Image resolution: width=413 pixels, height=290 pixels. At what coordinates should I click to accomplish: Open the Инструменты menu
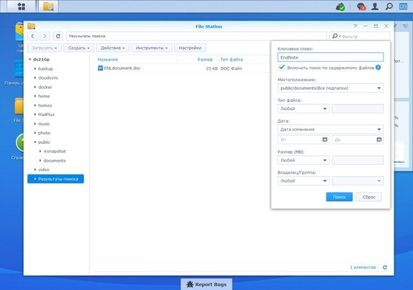(x=152, y=48)
